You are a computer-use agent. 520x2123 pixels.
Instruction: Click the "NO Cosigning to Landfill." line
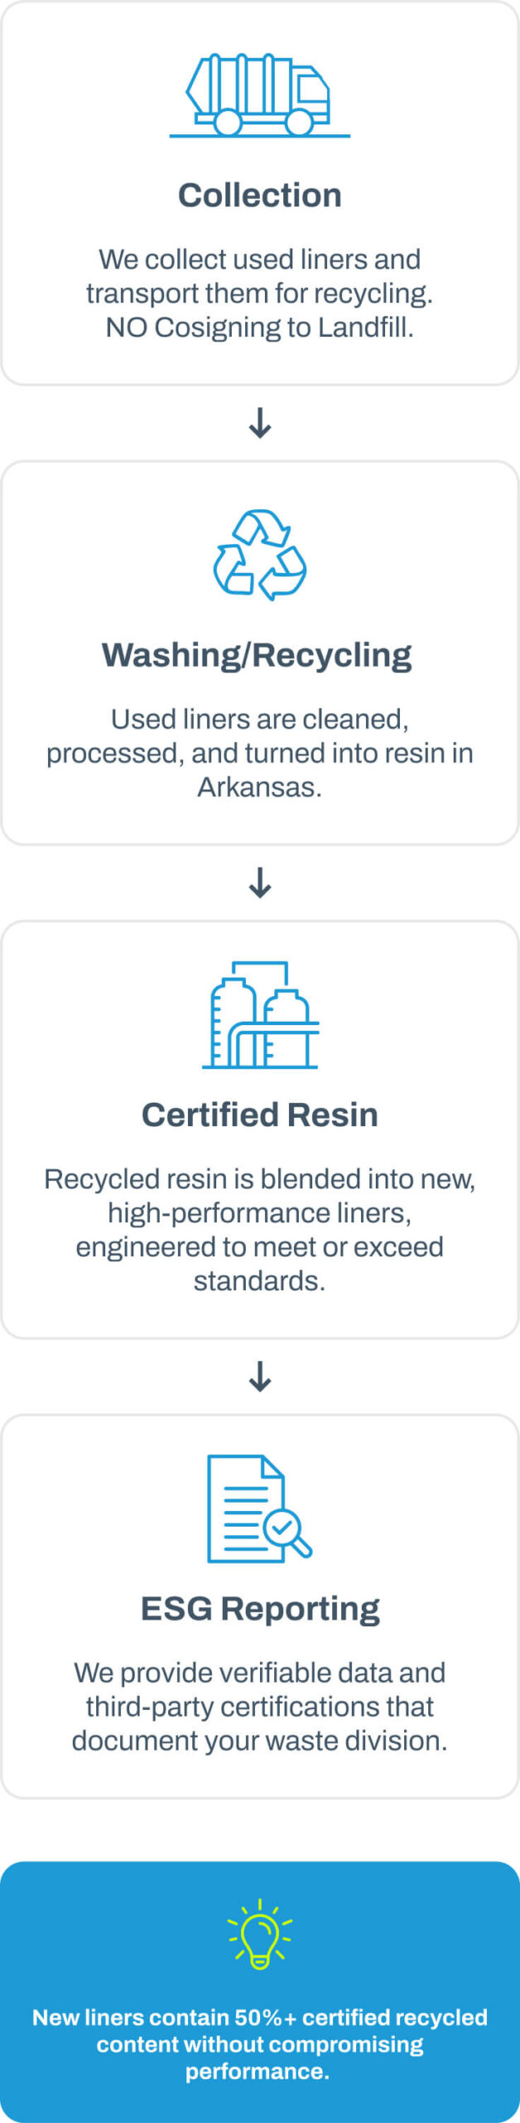click(260, 328)
